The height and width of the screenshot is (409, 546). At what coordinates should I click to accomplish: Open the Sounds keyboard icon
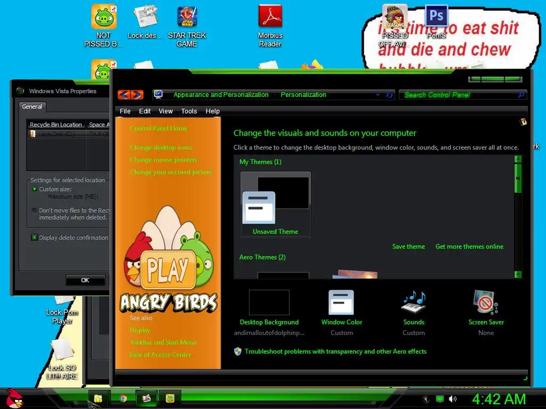414,302
